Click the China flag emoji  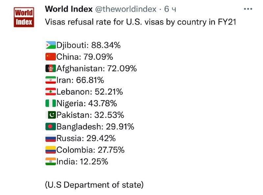[x=51, y=57]
